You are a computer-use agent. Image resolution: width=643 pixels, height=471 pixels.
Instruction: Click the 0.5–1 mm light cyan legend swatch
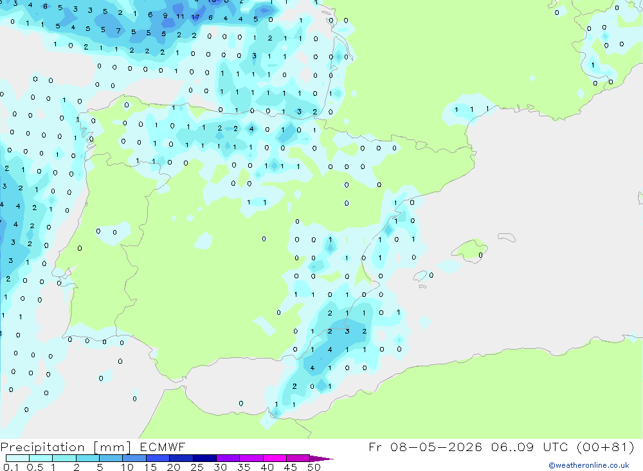point(41,458)
